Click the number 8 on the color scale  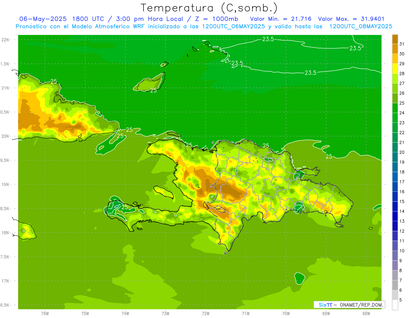click(400, 271)
